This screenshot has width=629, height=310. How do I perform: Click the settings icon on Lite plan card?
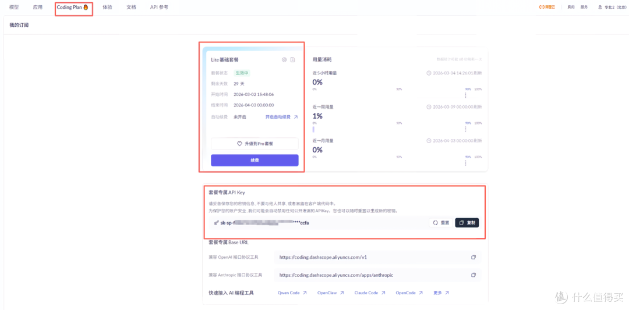click(x=284, y=60)
